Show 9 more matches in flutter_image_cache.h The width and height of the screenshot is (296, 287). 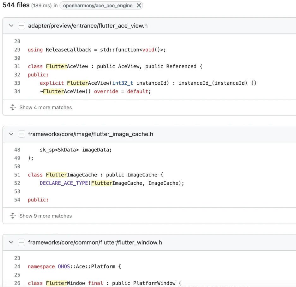pos(45,216)
